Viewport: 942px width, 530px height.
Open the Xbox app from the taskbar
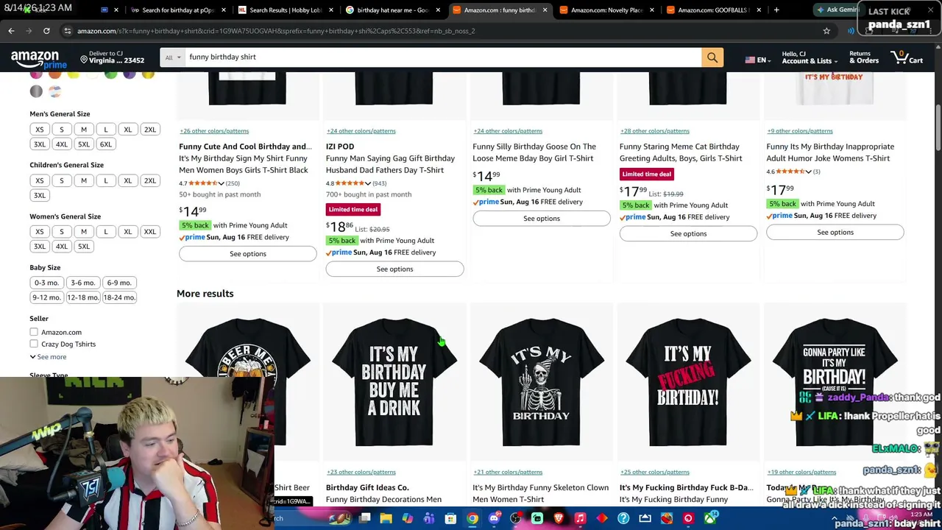pyautogui.click(x=709, y=518)
